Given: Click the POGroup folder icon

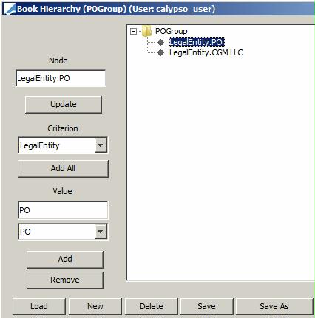Looking at the screenshot, I should pos(146,31).
